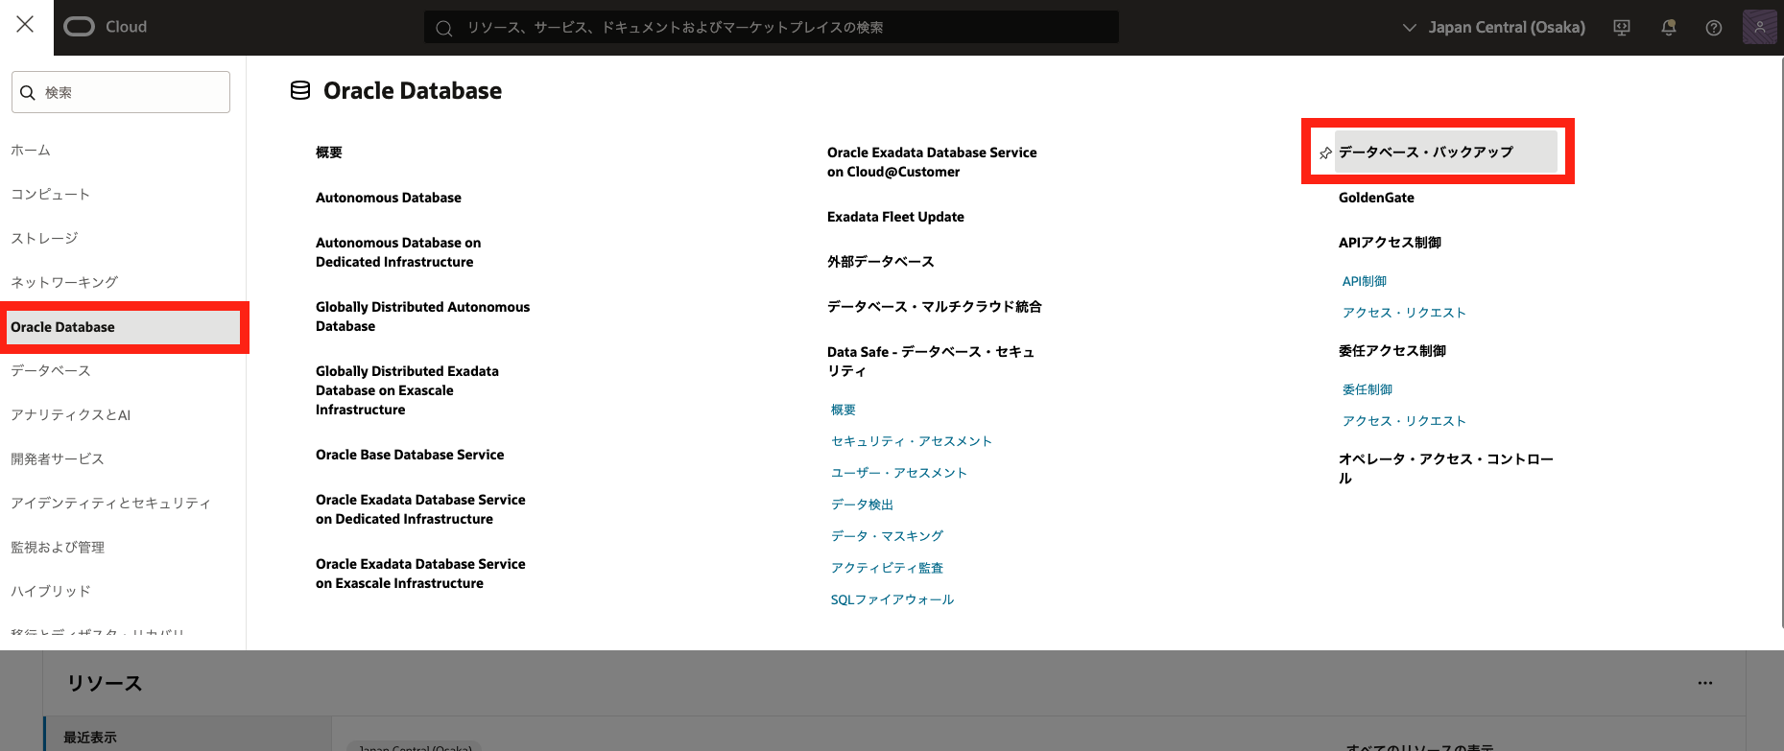The width and height of the screenshot is (1784, 751).
Task: Click the Oracle Database header icon
Action: (x=300, y=90)
